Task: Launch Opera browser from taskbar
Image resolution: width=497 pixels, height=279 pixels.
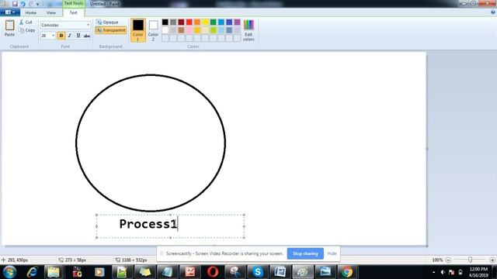Action: tap(212, 272)
